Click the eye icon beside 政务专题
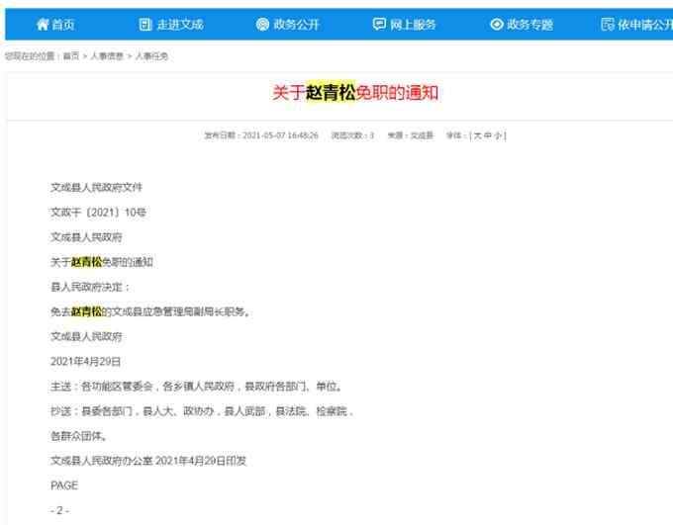Image resolution: width=673 pixels, height=525 pixels. click(496, 24)
